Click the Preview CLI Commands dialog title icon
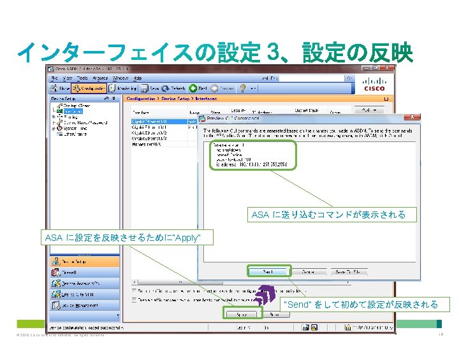 (202, 118)
